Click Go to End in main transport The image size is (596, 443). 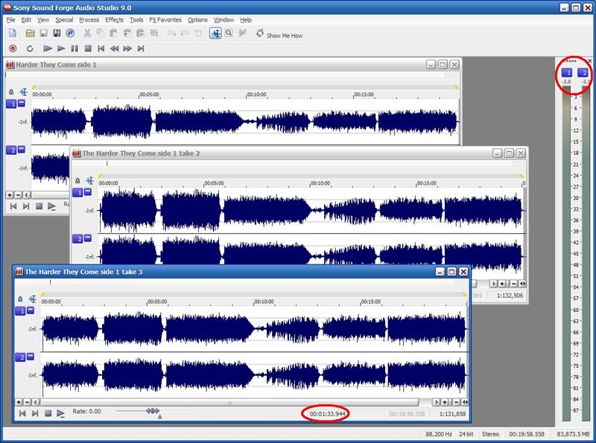[142, 48]
